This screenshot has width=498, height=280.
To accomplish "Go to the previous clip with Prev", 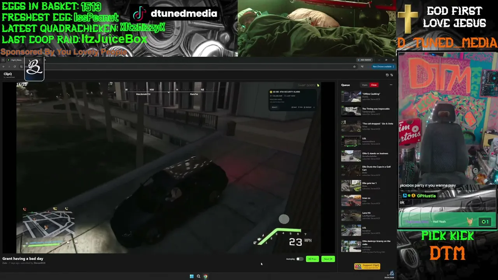I will pyautogui.click(x=312, y=259).
